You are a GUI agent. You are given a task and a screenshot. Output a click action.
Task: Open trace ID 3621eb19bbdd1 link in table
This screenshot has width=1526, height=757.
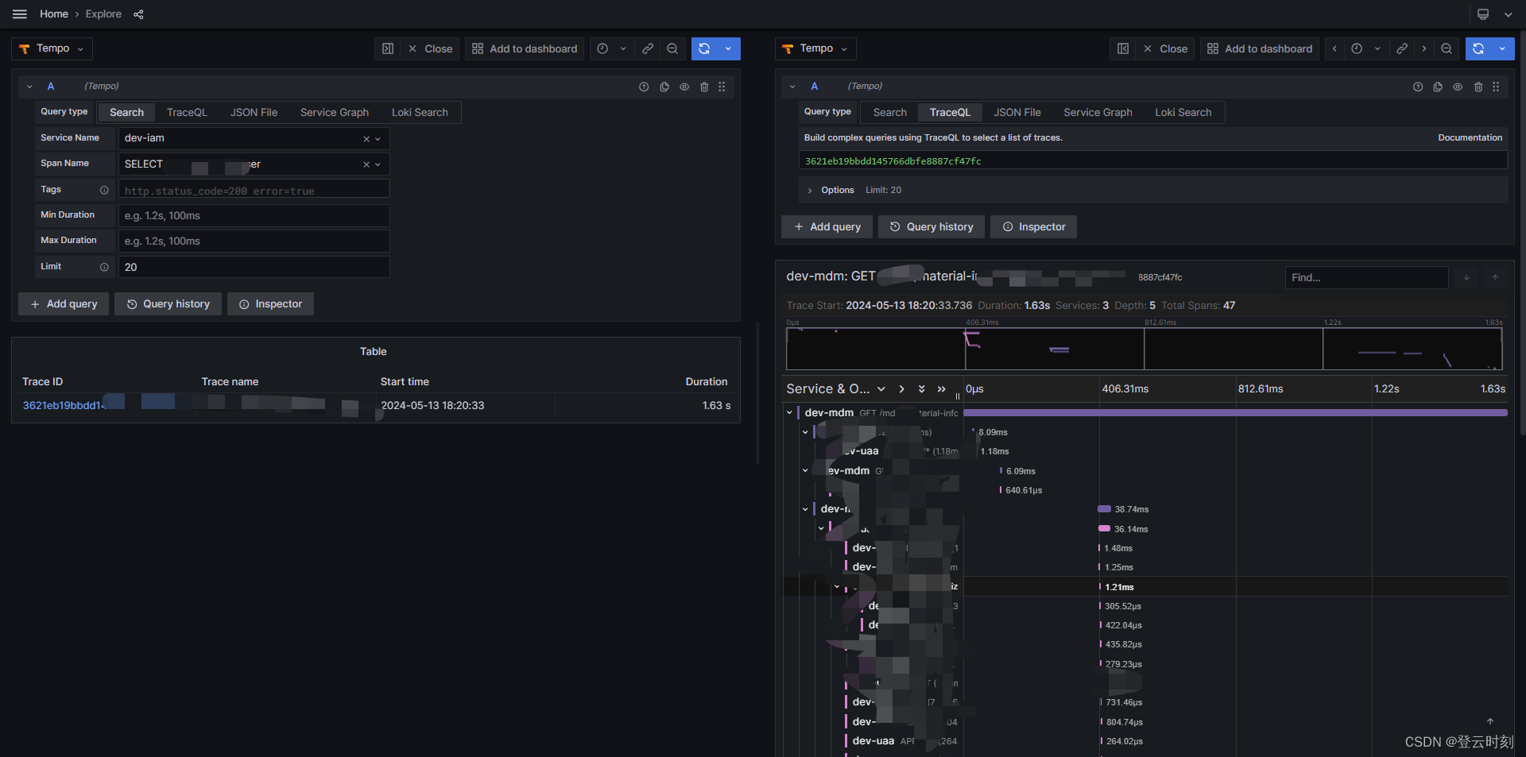[x=64, y=406]
